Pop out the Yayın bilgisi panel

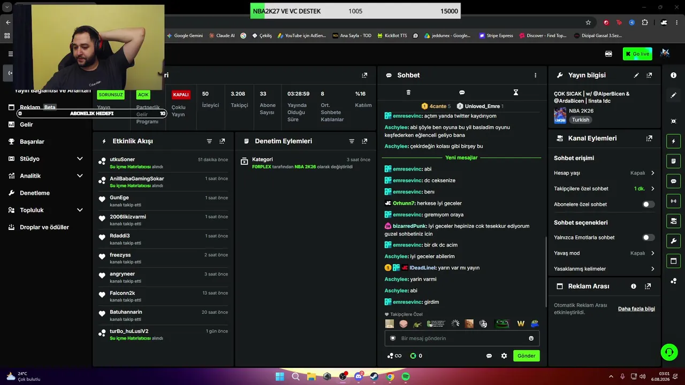(x=649, y=75)
